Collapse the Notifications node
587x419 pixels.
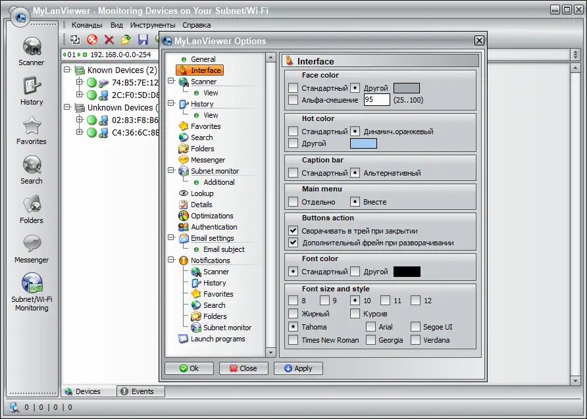tap(171, 260)
